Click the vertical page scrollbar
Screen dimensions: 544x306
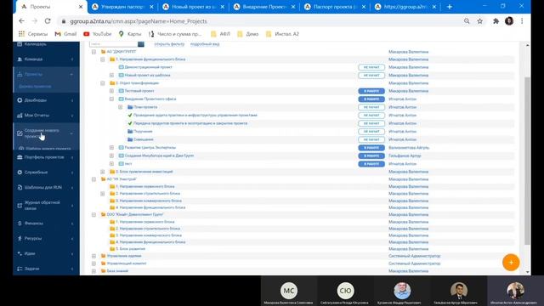point(527,161)
